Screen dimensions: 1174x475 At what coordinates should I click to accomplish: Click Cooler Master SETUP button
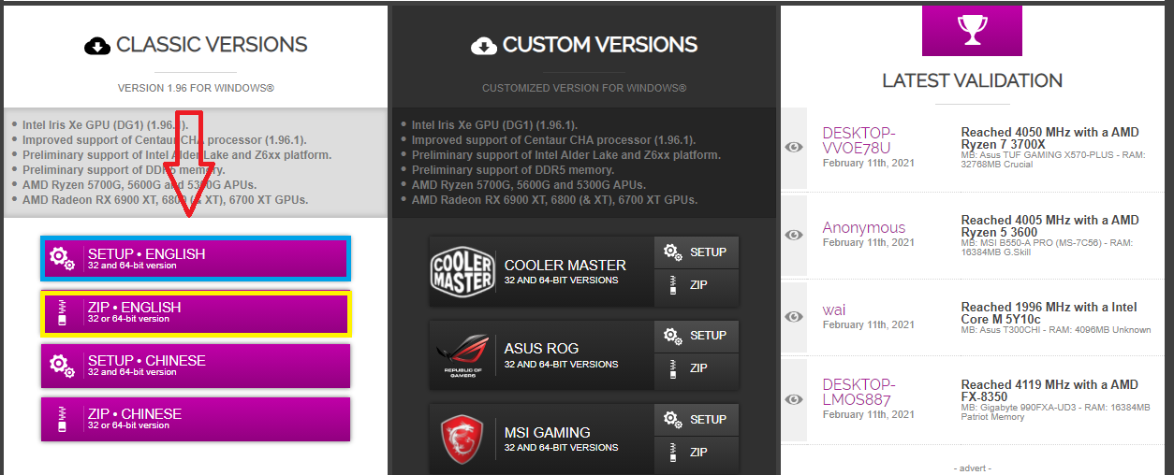(x=697, y=252)
